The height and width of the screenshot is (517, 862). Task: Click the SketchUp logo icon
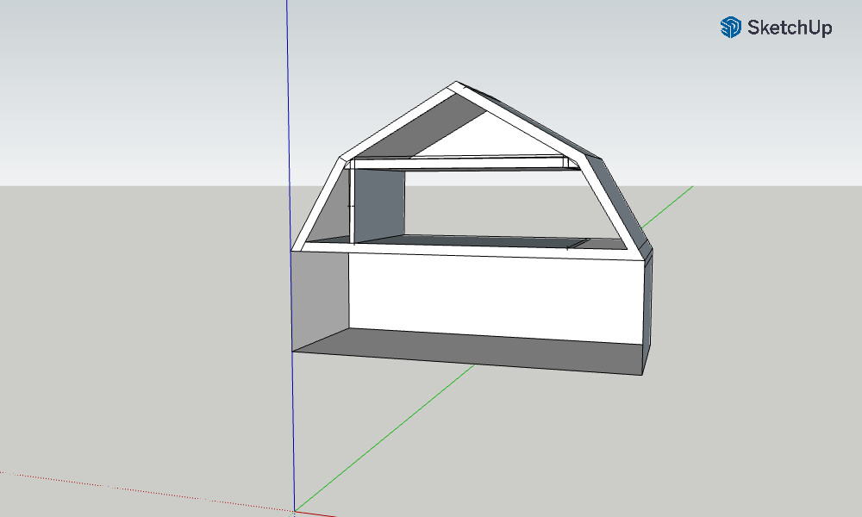pyautogui.click(x=730, y=28)
